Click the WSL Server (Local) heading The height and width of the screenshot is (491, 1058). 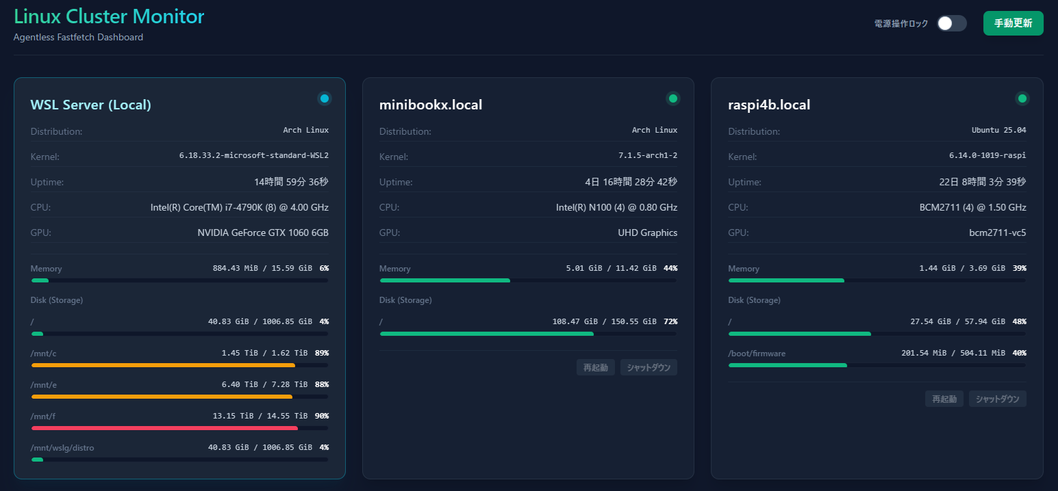pyautogui.click(x=91, y=105)
